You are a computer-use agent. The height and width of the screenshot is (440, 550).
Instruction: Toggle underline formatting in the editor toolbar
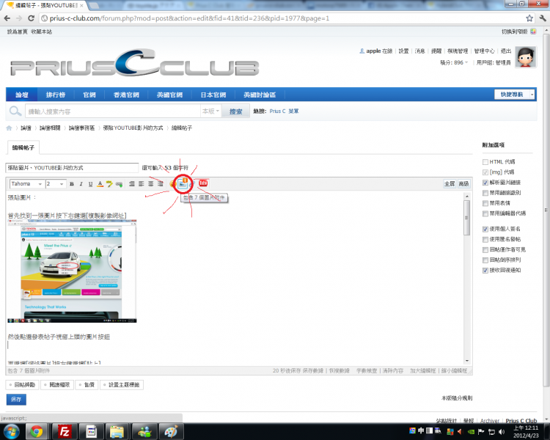point(90,184)
